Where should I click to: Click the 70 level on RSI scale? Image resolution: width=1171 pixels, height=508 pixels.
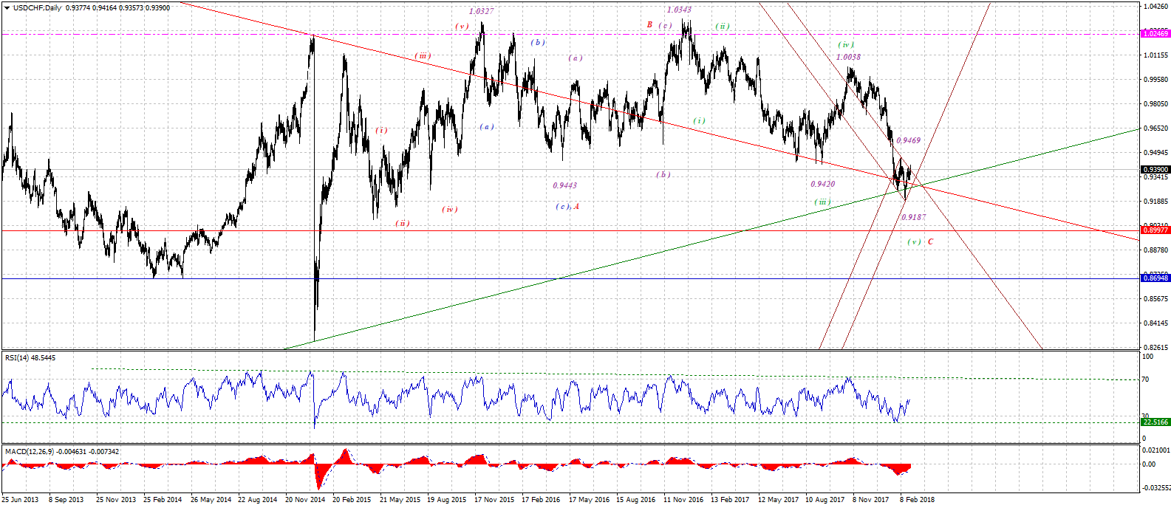pos(1145,380)
